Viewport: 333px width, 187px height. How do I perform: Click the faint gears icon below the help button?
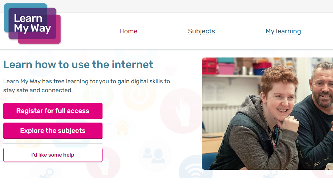click(47, 173)
